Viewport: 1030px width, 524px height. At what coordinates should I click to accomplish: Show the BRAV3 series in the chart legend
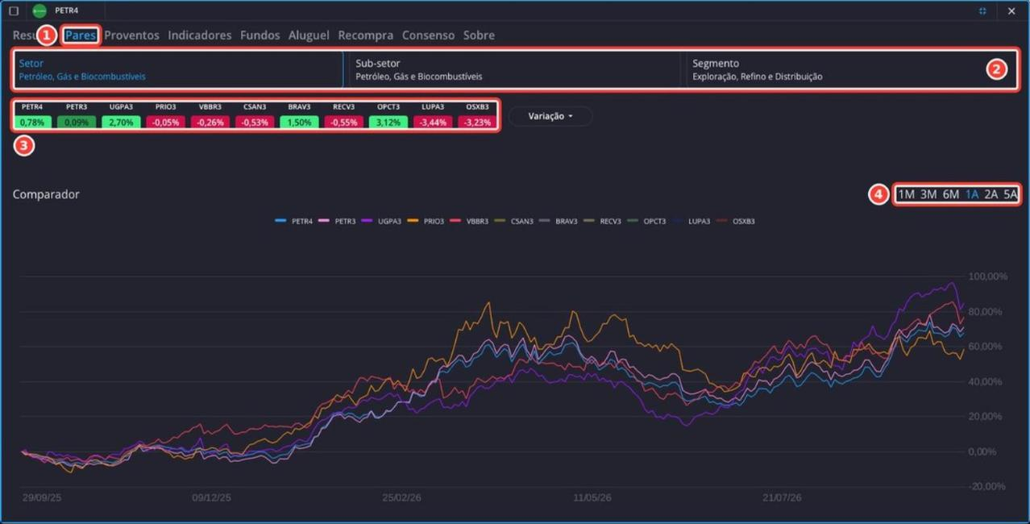pos(559,221)
